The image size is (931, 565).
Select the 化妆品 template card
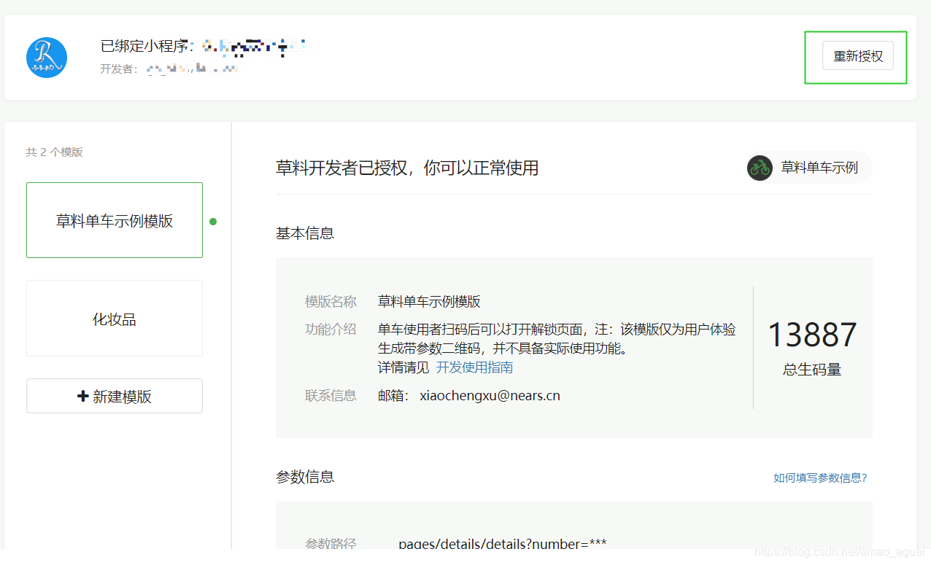click(x=114, y=318)
